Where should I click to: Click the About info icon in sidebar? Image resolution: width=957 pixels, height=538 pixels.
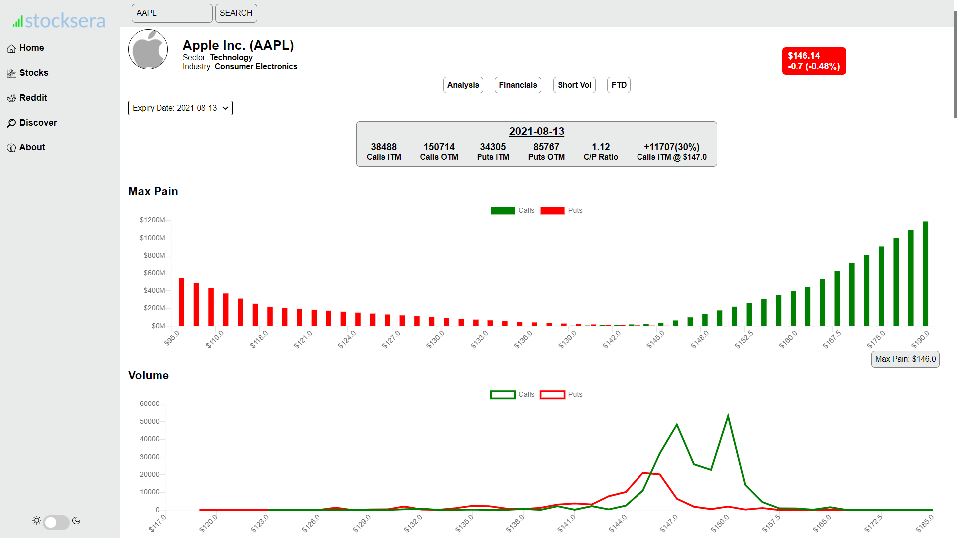tap(11, 148)
